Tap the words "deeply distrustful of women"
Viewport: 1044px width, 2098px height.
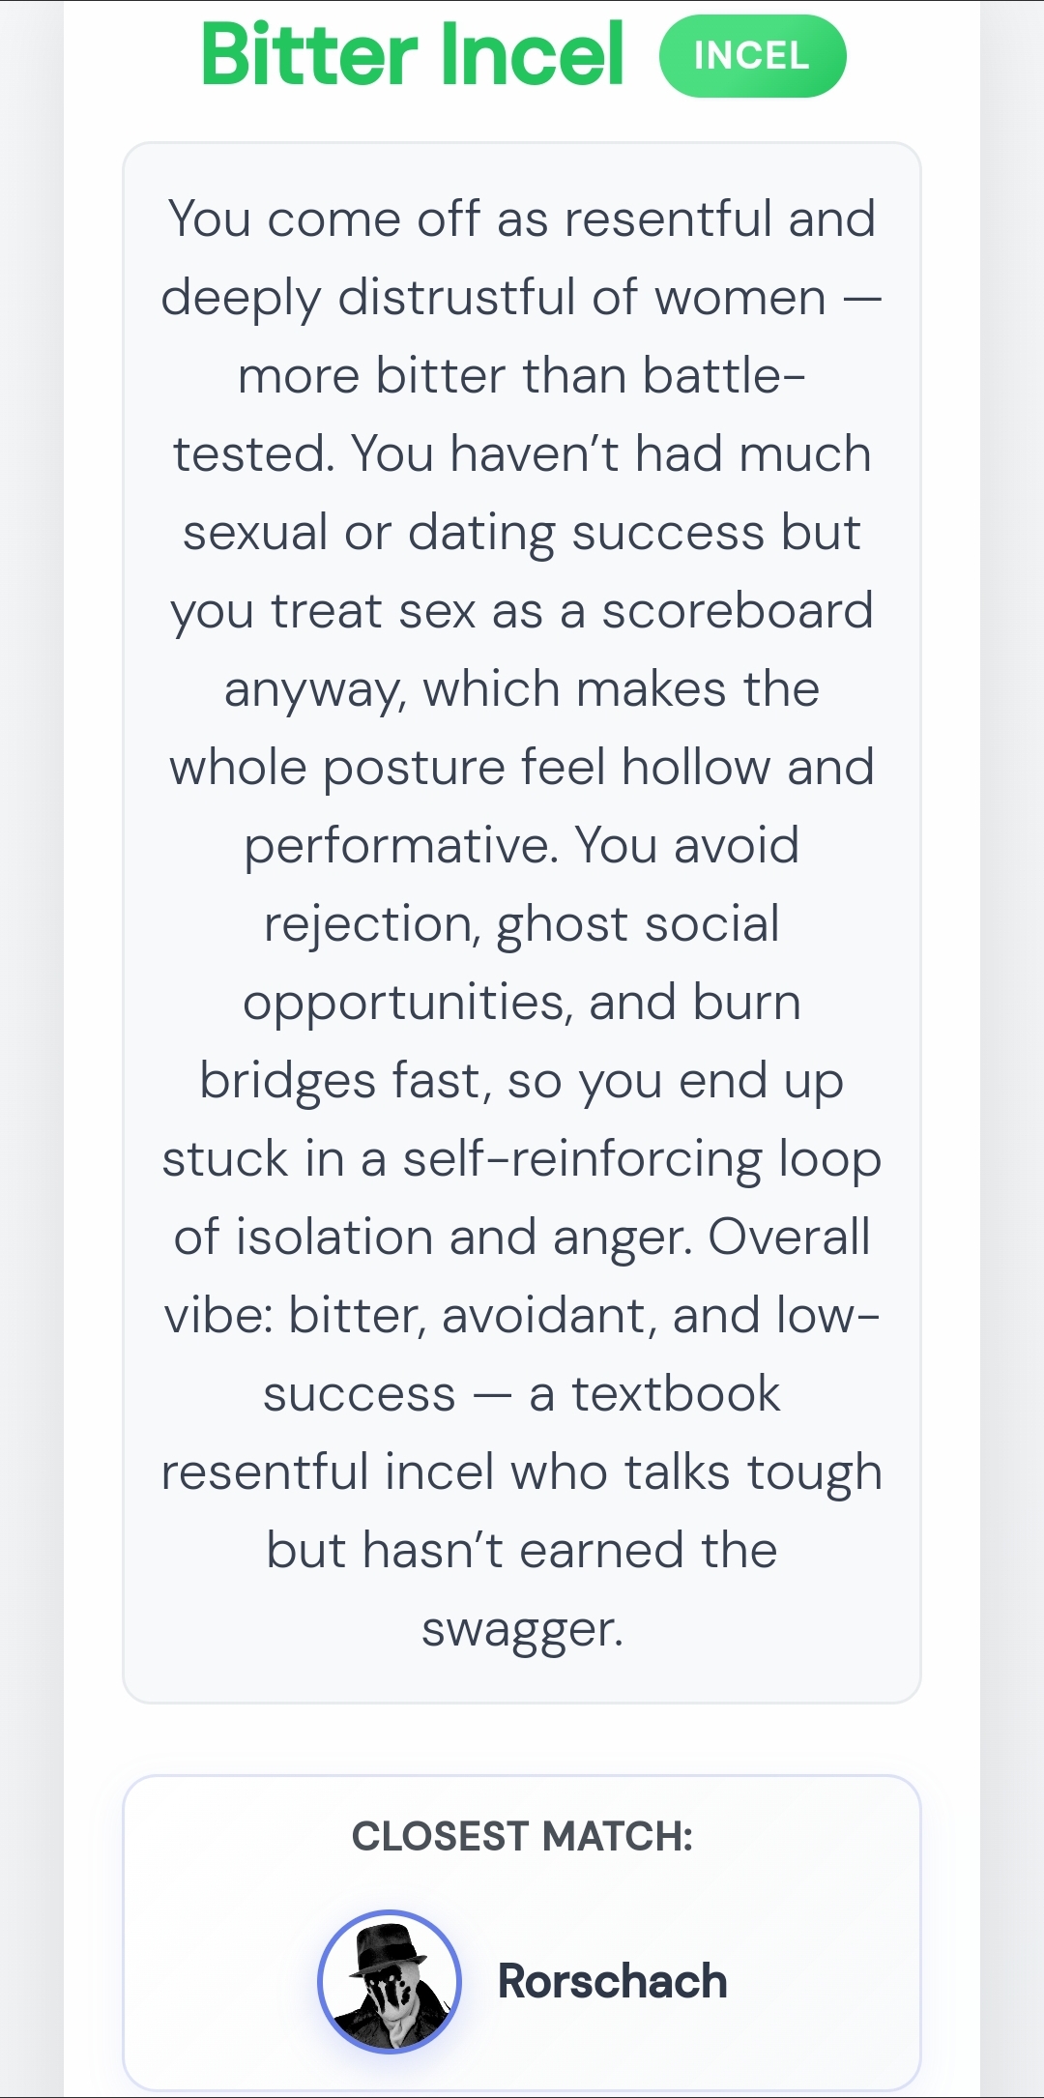point(493,298)
